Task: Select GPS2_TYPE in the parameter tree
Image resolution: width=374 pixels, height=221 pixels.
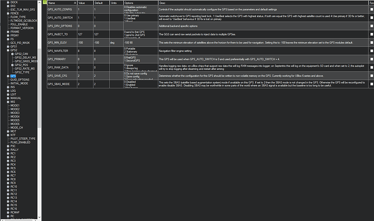Action: click(22, 72)
